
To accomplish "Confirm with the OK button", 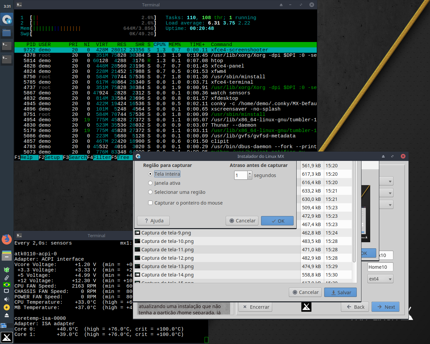I will [x=277, y=221].
